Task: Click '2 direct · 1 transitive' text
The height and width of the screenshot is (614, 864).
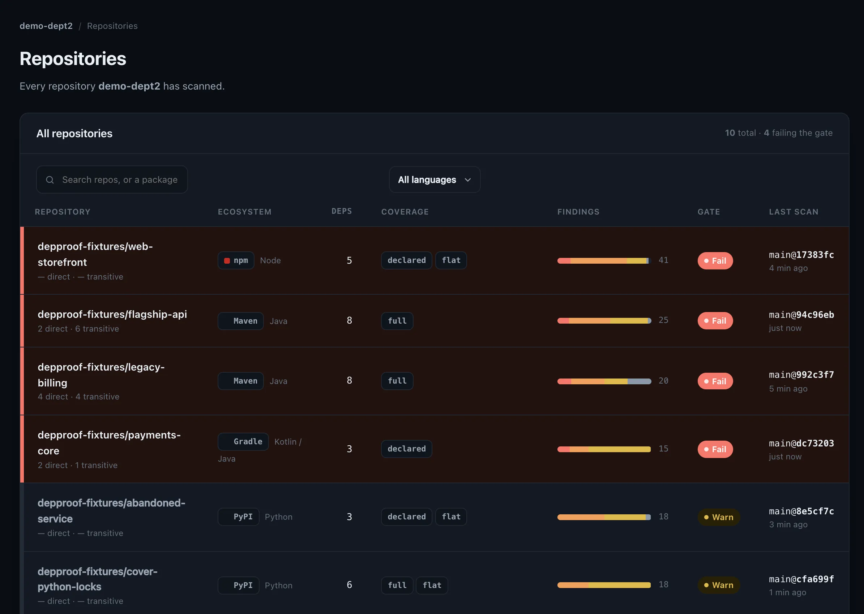Action: pos(78,466)
